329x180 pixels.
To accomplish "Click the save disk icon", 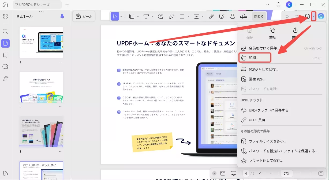I will click(308, 16).
